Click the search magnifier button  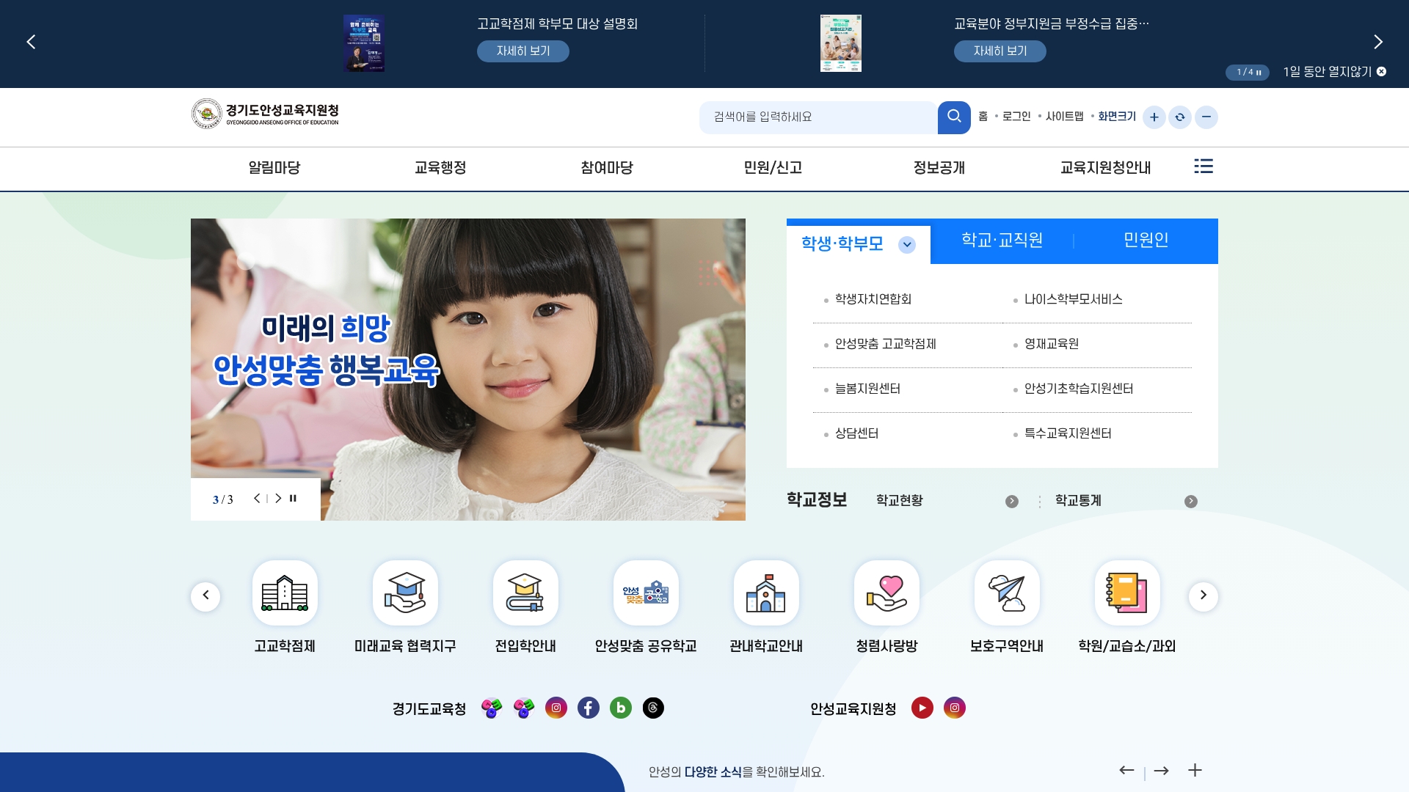click(954, 117)
